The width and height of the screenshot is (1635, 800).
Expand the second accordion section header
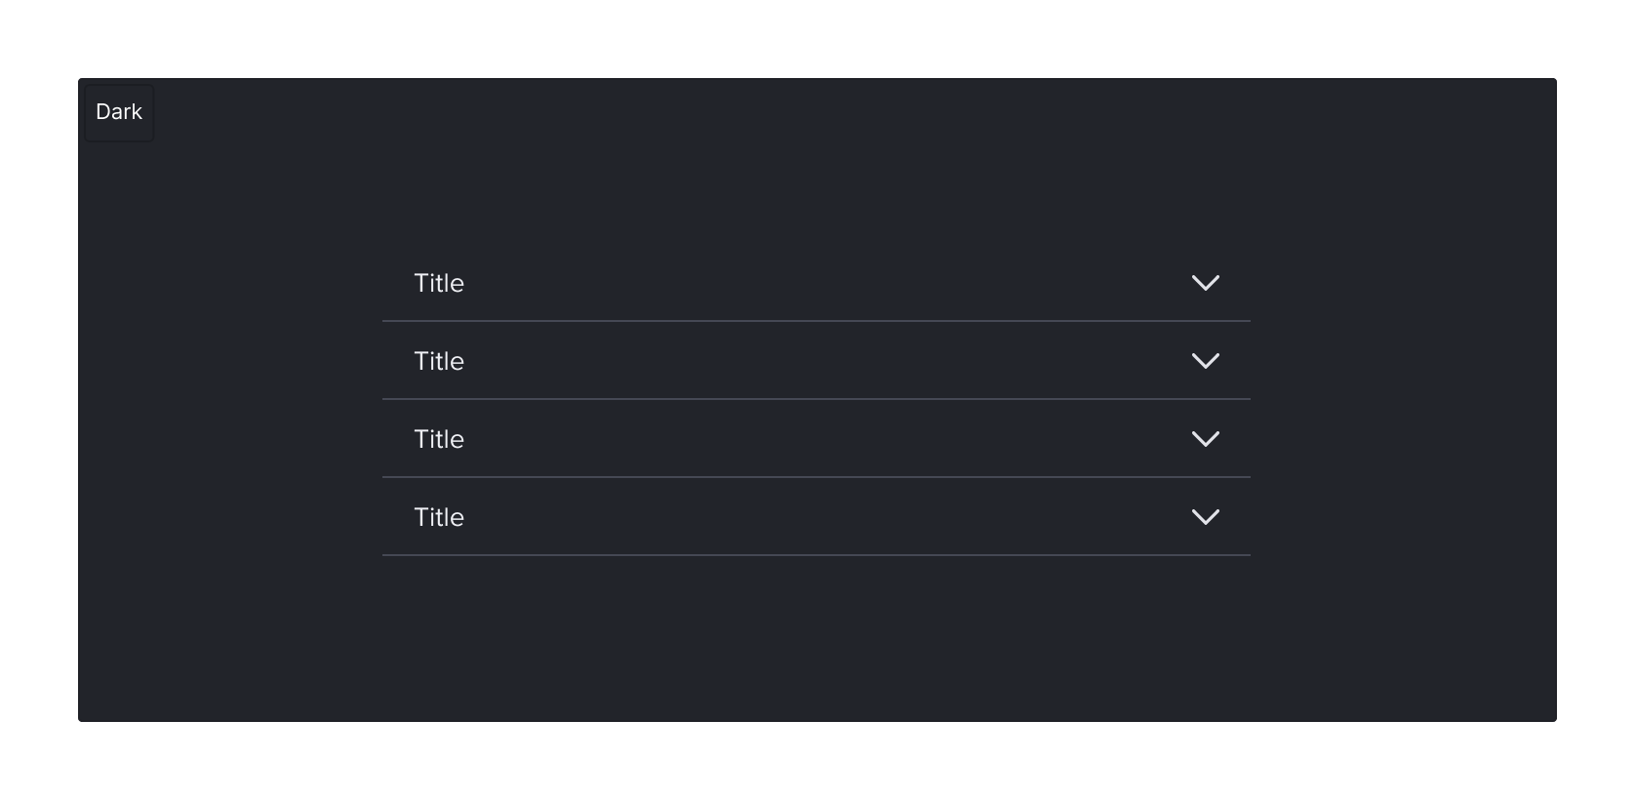(x=816, y=361)
